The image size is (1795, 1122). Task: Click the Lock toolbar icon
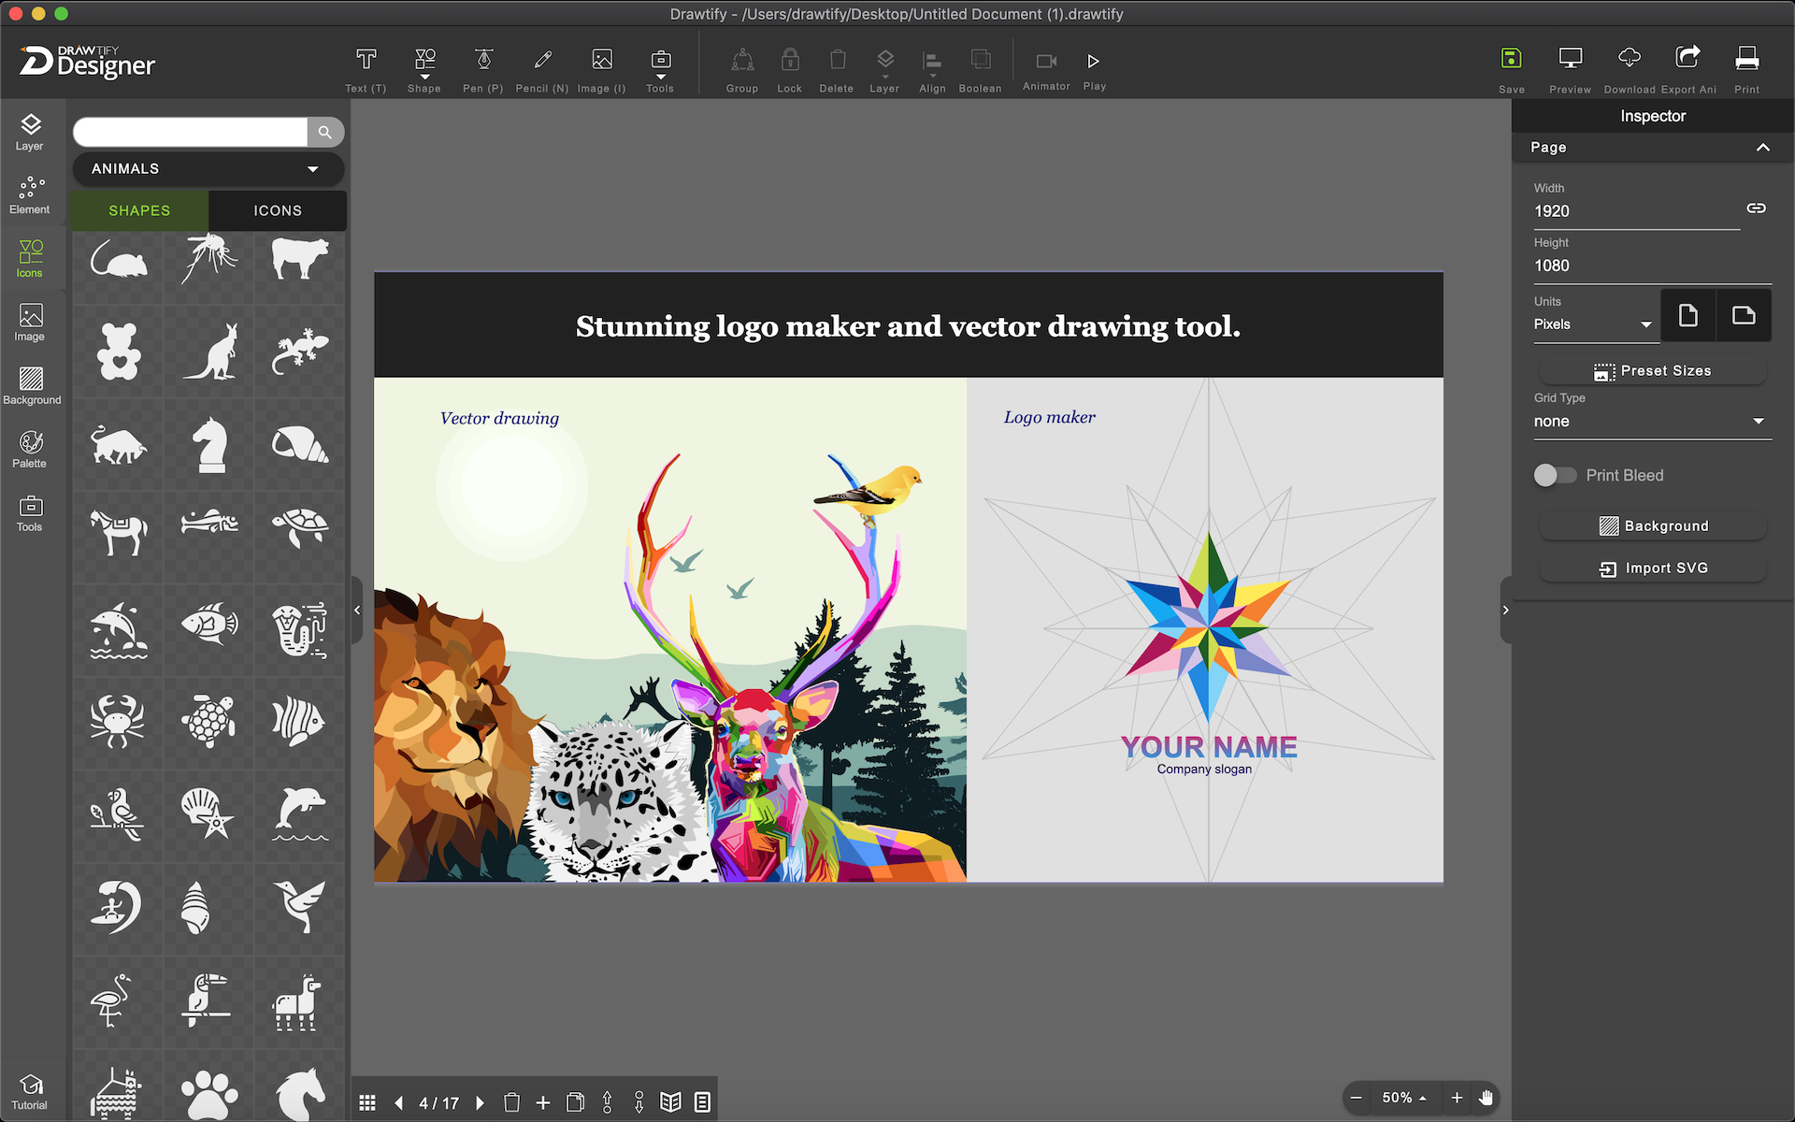tap(790, 70)
